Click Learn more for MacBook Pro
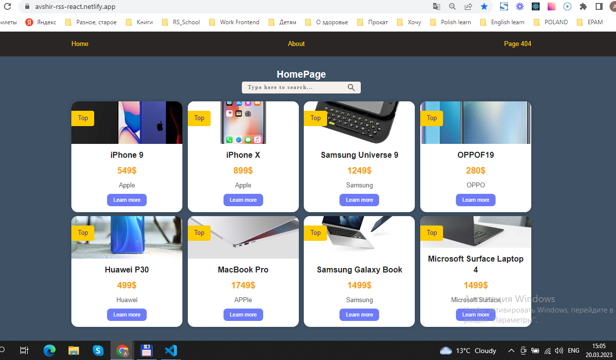The height and width of the screenshot is (360, 616). point(243,315)
